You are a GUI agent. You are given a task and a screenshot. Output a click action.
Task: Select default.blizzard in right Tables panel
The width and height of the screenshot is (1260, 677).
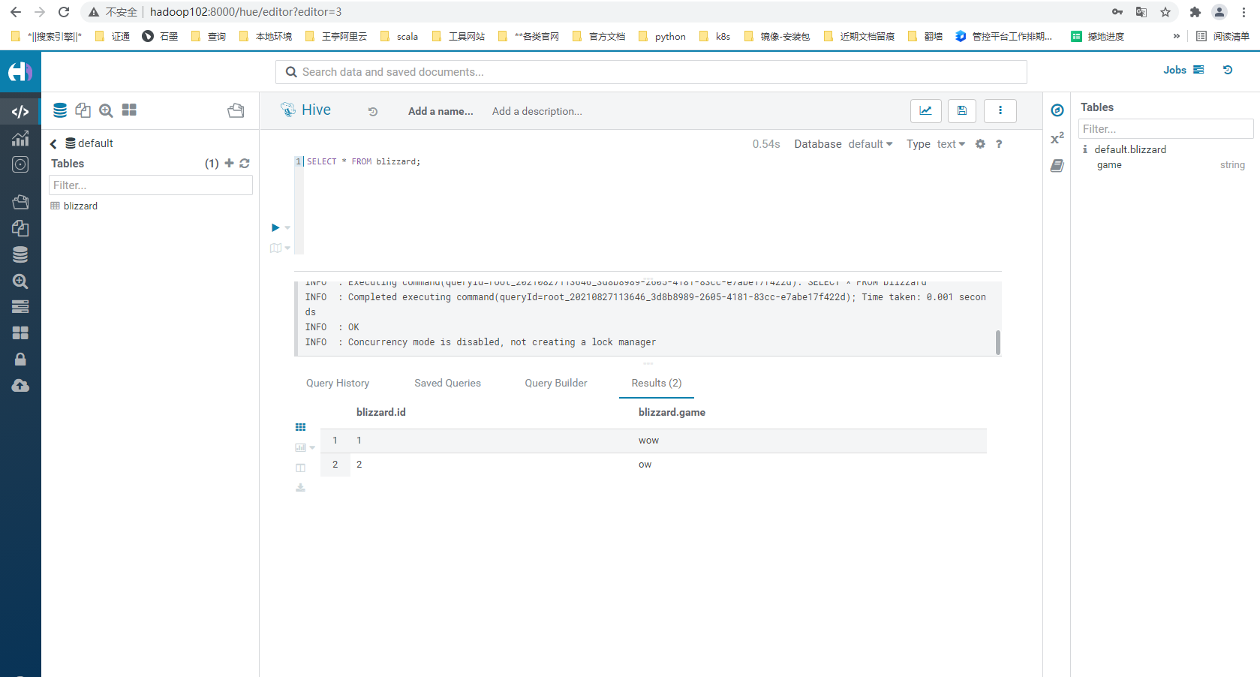pos(1130,149)
